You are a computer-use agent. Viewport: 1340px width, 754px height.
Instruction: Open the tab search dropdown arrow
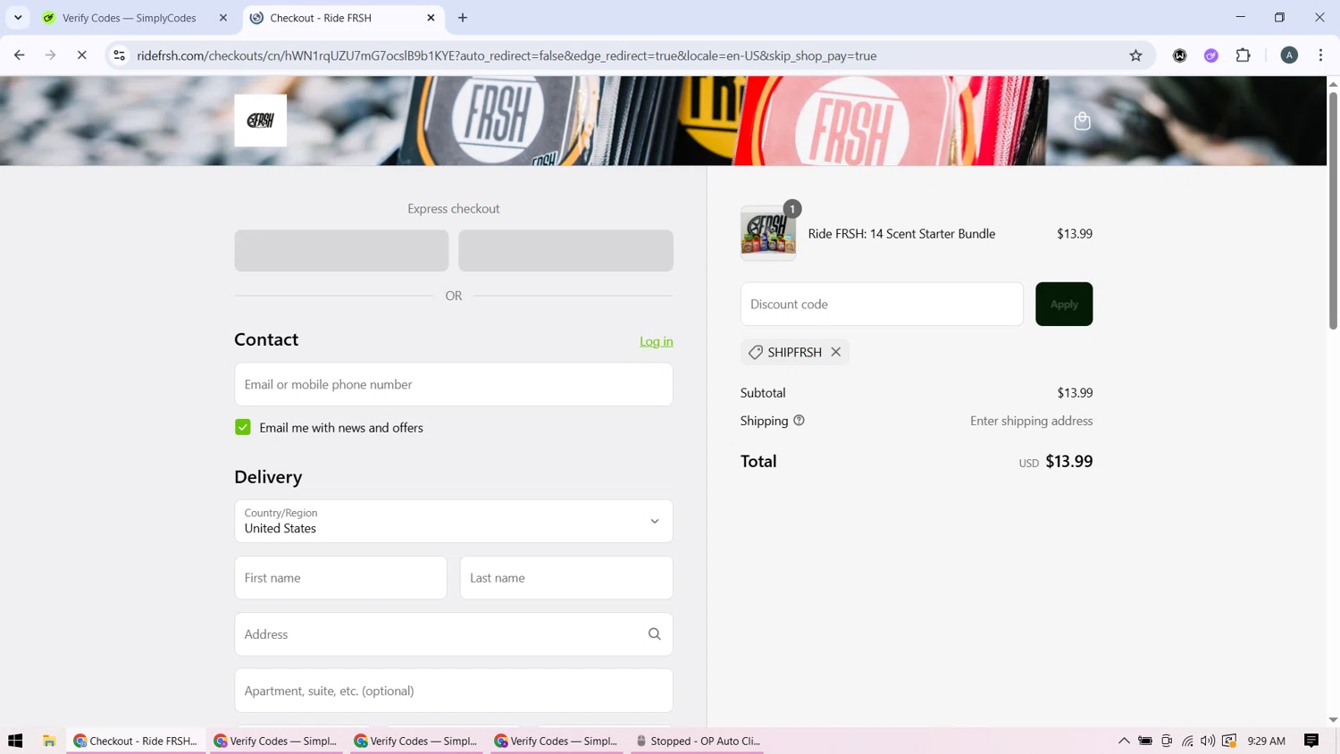18,18
